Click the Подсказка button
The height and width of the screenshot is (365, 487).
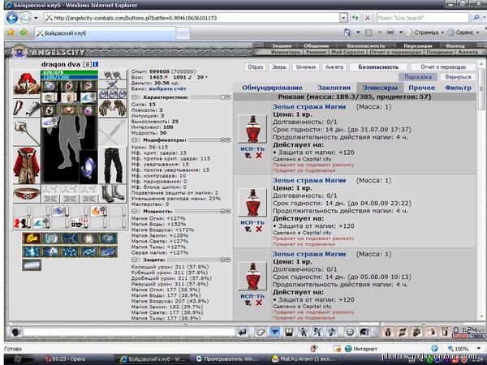pos(418,77)
